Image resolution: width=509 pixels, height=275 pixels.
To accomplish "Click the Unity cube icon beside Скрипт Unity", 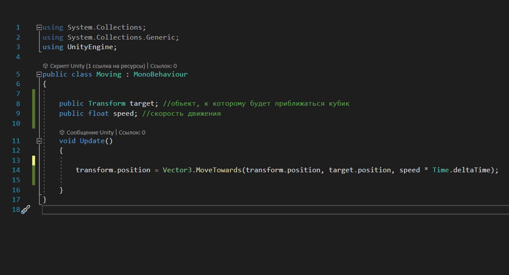I will coord(46,66).
